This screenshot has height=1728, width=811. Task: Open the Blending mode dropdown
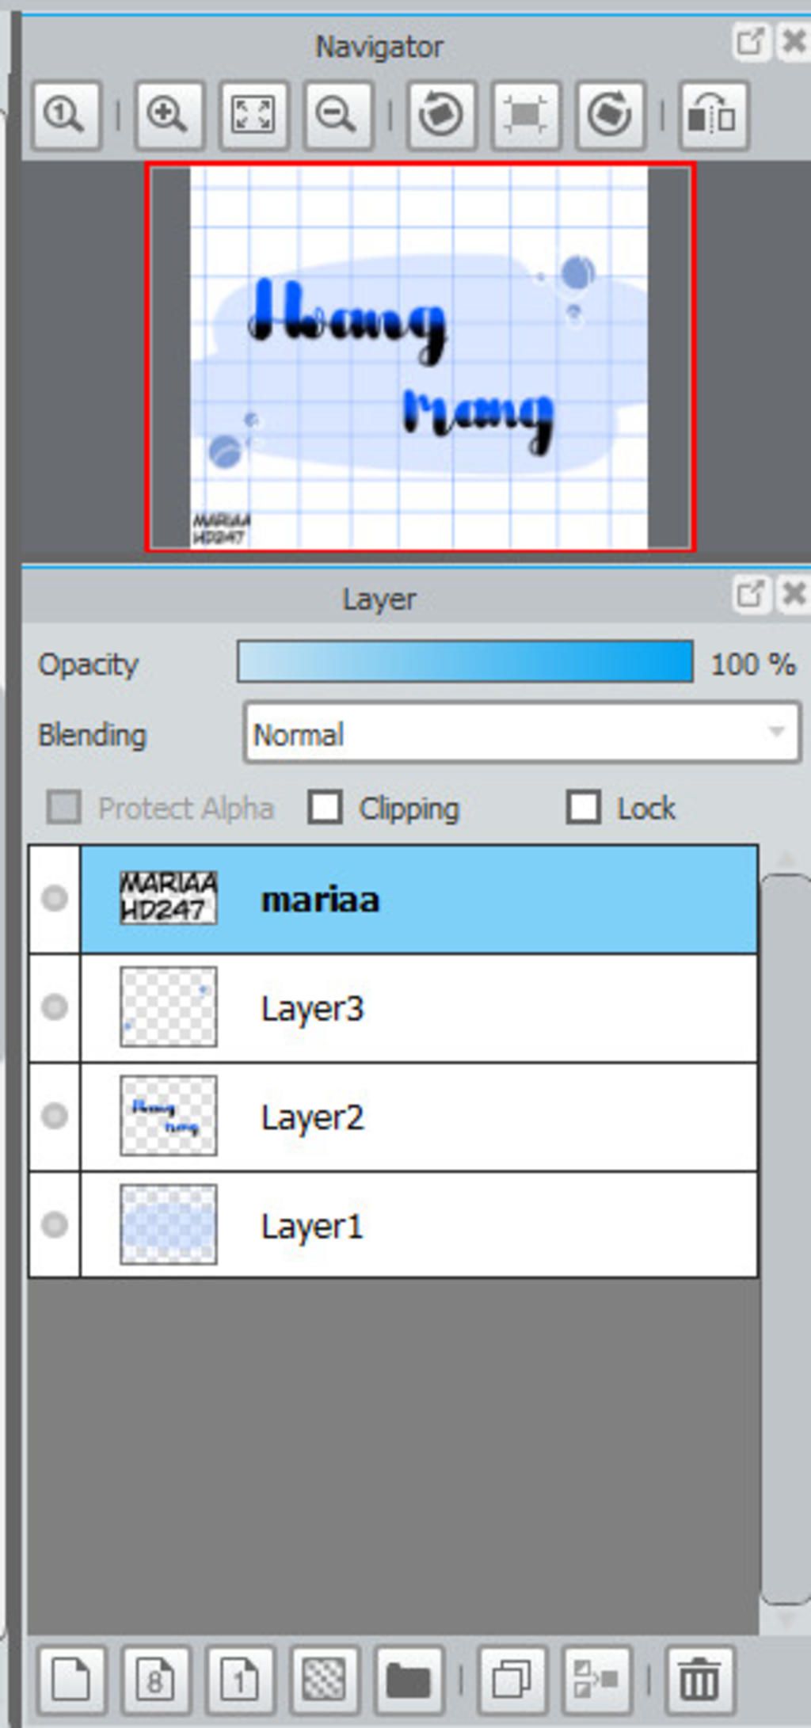pos(522,733)
